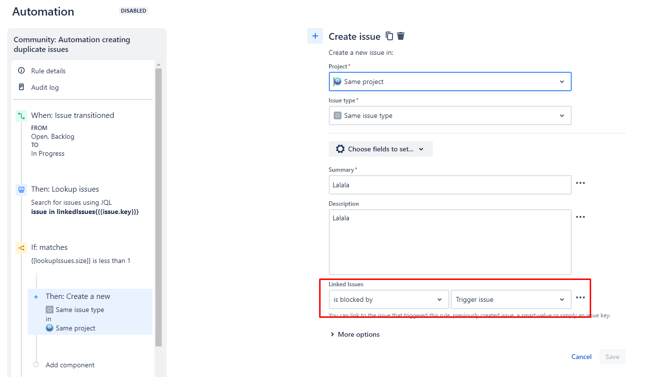Change the 'is blocked by' link type dropdown
This screenshot has width=647, height=377.
[388, 299]
